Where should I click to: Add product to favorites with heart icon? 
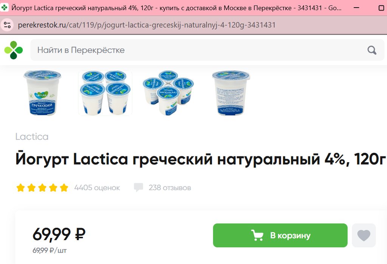coord(364,235)
